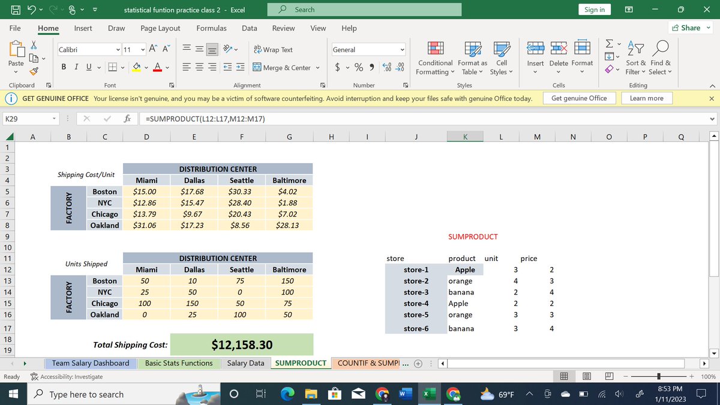720x405 pixels.
Task: Click the Percent Style icon
Action: 359,68
